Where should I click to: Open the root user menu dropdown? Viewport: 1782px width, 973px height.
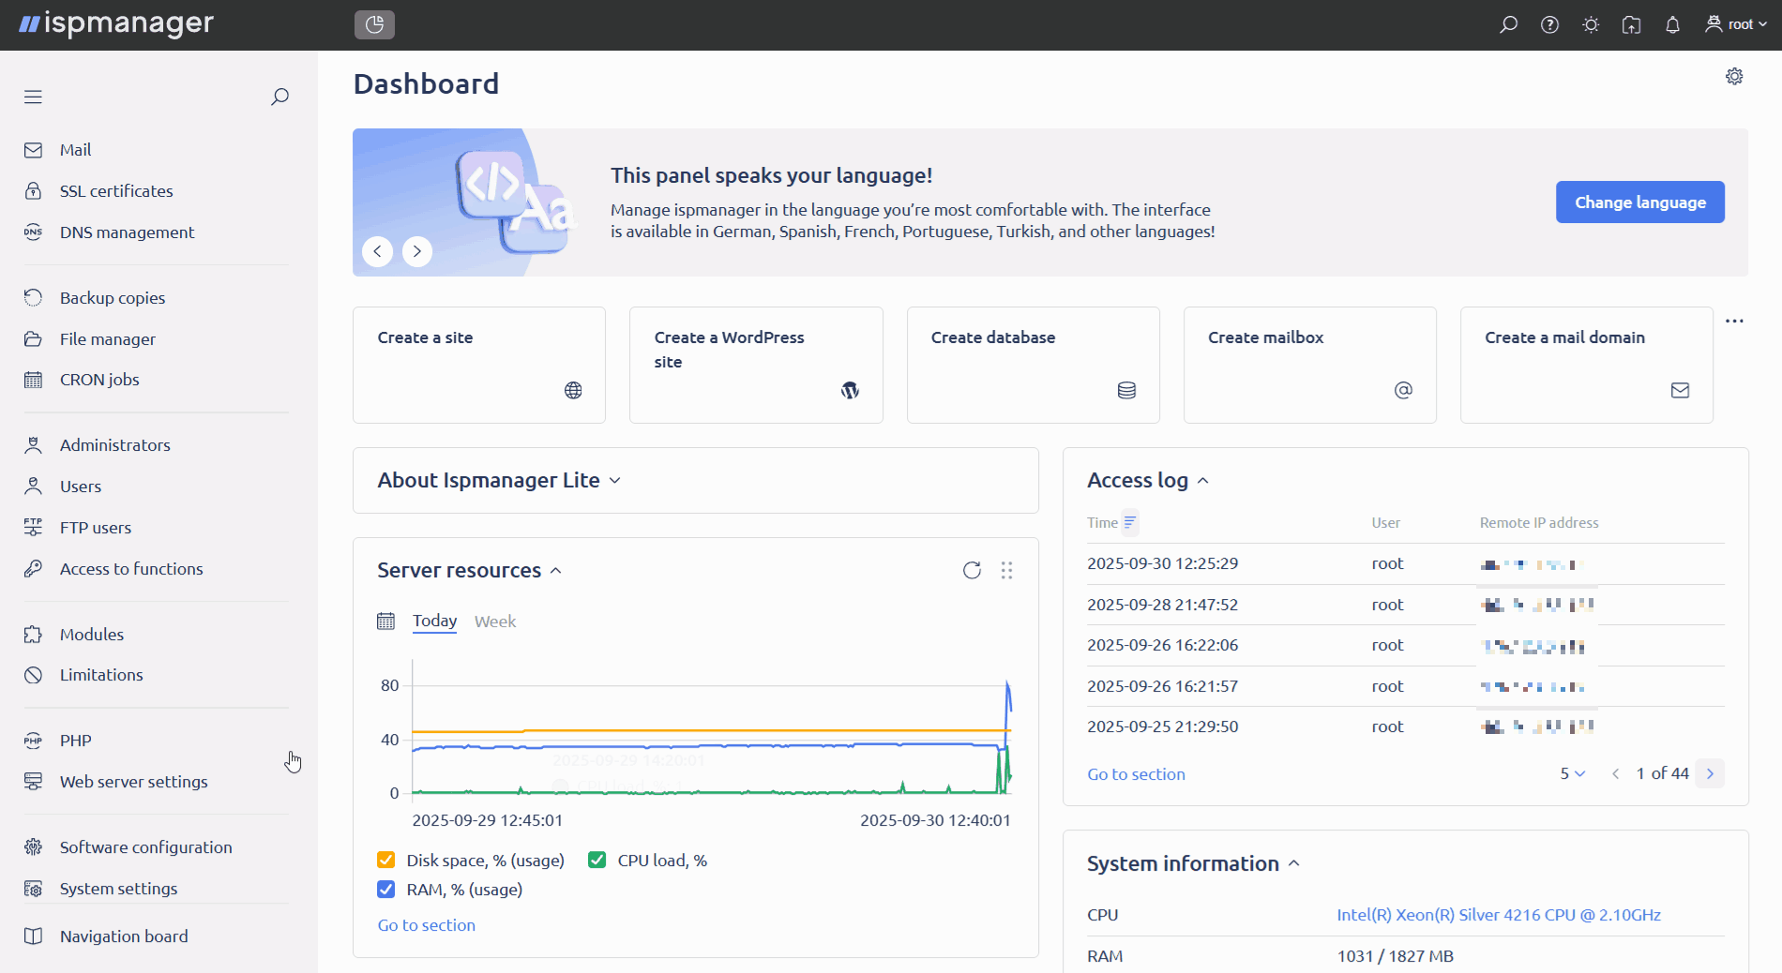tap(1737, 25)
